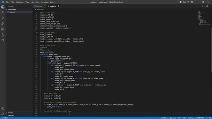Change file encoding UTF-8
Screen dimensions: 212x119
[180, 118]
